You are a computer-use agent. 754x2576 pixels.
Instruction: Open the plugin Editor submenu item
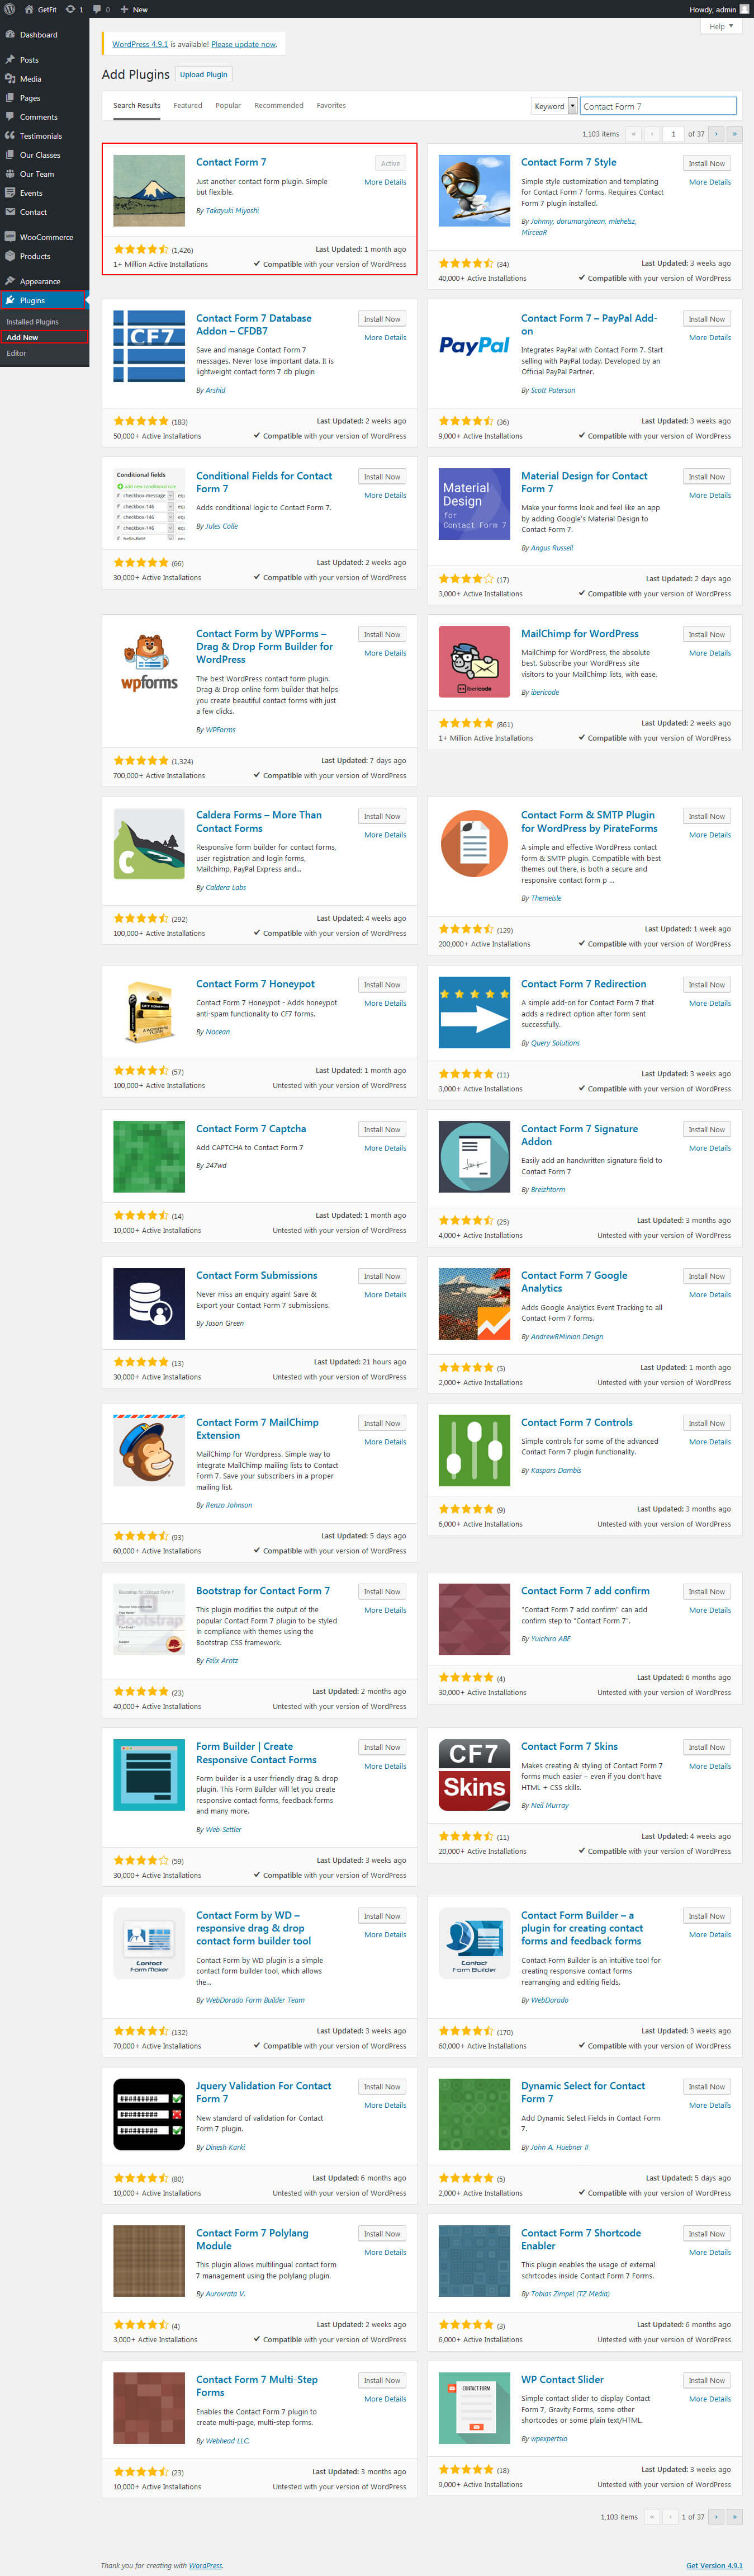(x=16, y=353)
